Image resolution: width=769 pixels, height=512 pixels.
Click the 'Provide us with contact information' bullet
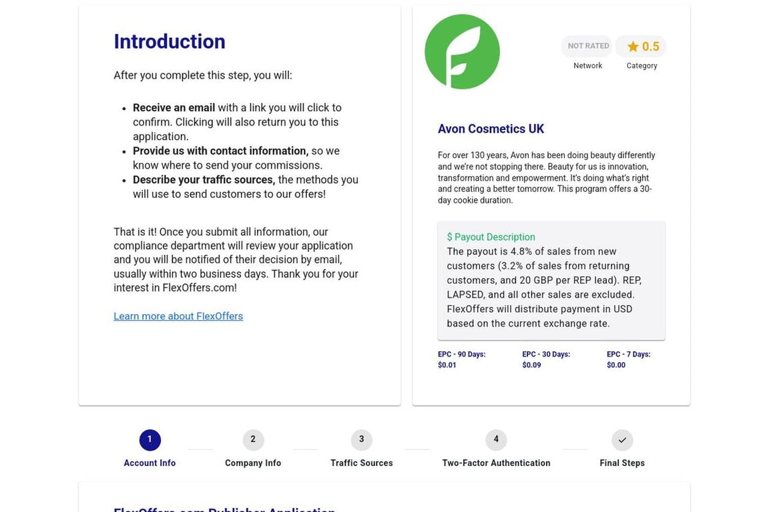(236, 158)
